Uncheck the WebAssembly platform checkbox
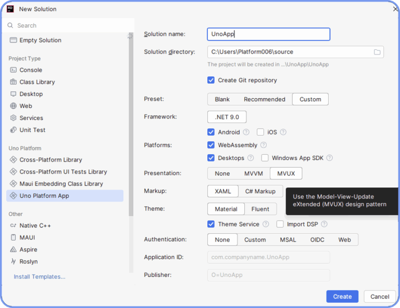The image size is (400, 308). (x=211, y=145)
